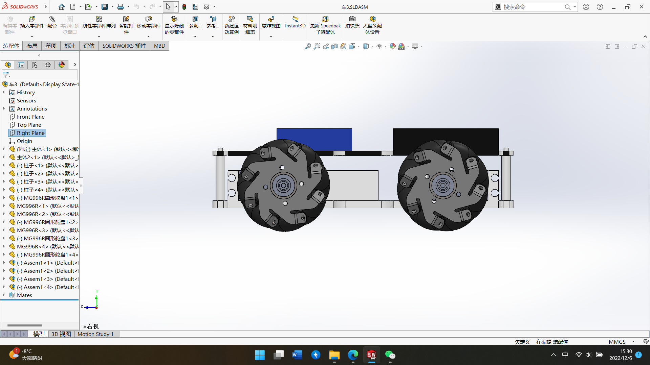Open SOLIDWORKS 插件 tab
The width and height of the screenshot is (650, 365).
[124, 46]
